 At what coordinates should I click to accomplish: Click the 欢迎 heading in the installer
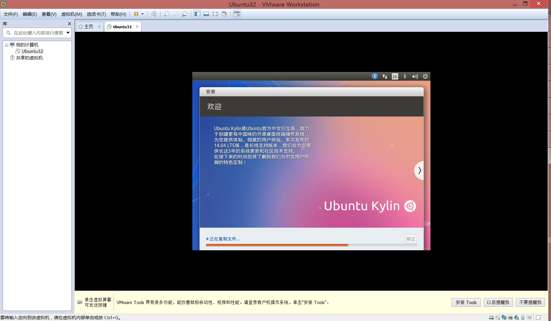pos(214,106)
